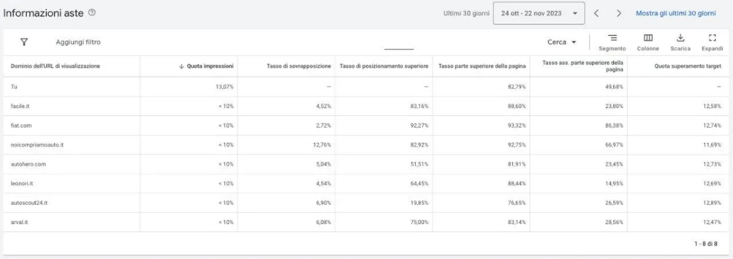
Task: Click Mostra gli ultimi 30 giorni link
Action: pos(676,13)
